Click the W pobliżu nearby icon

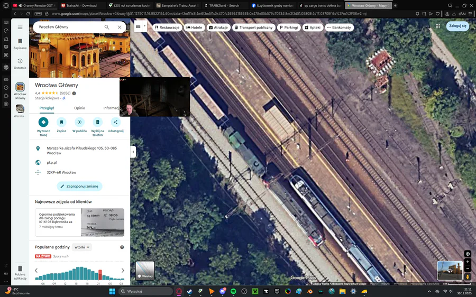79,122
